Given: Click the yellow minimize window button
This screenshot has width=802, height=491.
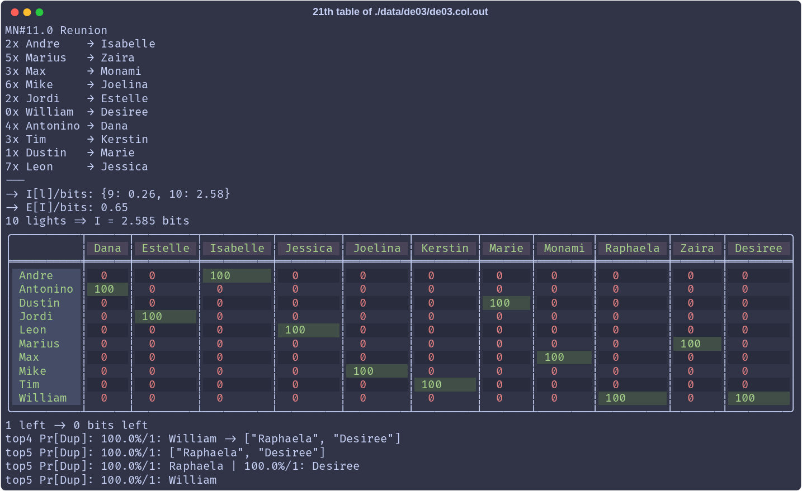Looking at the screenshot, I should click(x=27, y=12).
